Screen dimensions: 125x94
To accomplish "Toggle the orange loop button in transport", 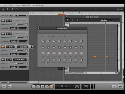I will point(51,87).
